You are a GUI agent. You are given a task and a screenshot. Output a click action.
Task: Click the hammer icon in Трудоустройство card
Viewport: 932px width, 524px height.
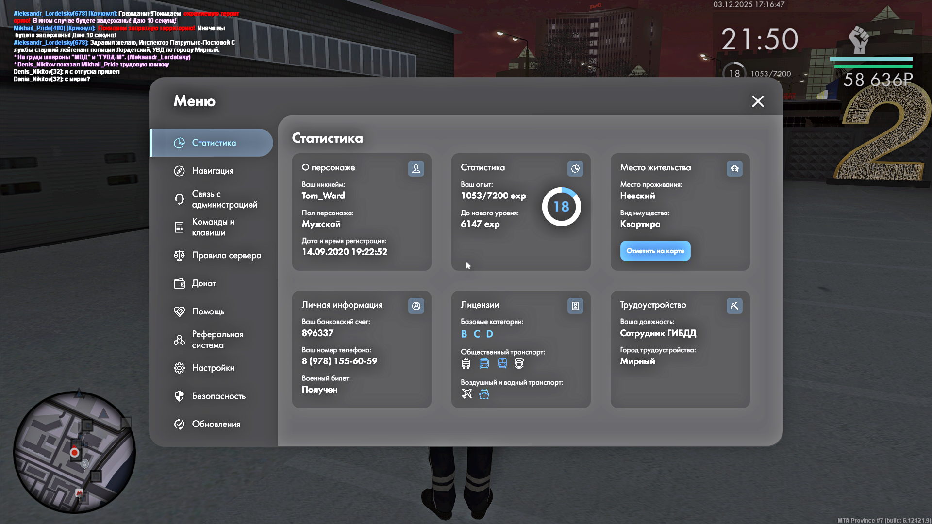[x=734, y=306]
